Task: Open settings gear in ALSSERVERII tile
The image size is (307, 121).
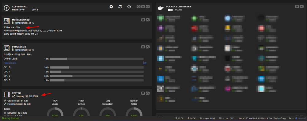Action: coord(138,7)
